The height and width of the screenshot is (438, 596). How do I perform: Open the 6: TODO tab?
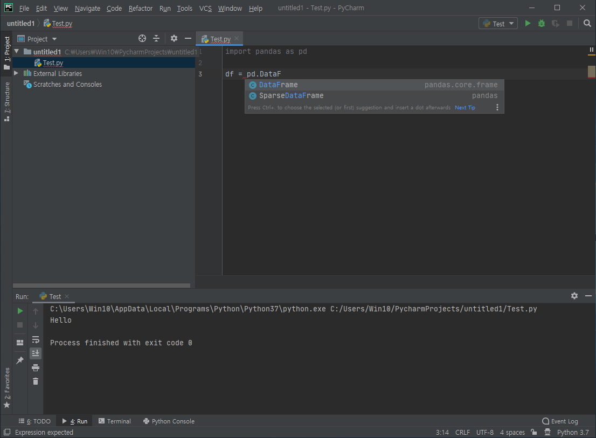pos(34,421)
